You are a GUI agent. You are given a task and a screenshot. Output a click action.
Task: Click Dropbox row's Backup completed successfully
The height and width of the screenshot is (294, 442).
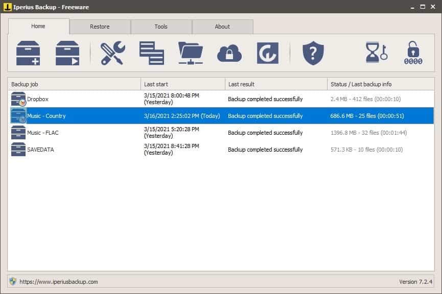265,99
